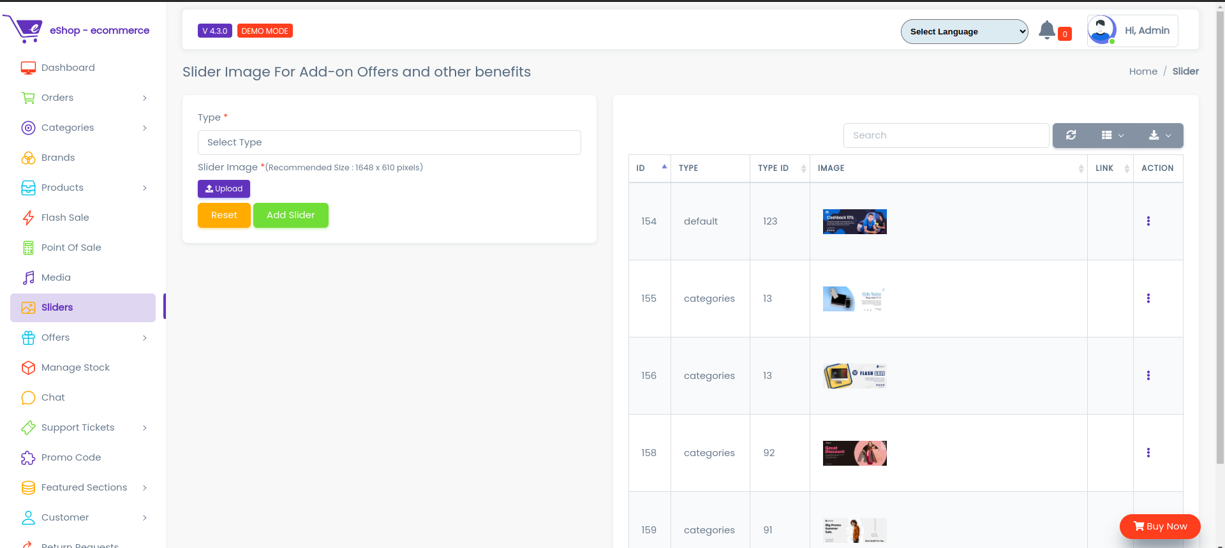Click the refresh table icon button
The image size is (1225, 548).
[x=1071, y=135]
